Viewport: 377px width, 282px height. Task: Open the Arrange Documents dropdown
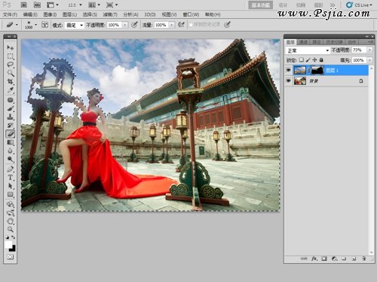[x=94, y=5]
